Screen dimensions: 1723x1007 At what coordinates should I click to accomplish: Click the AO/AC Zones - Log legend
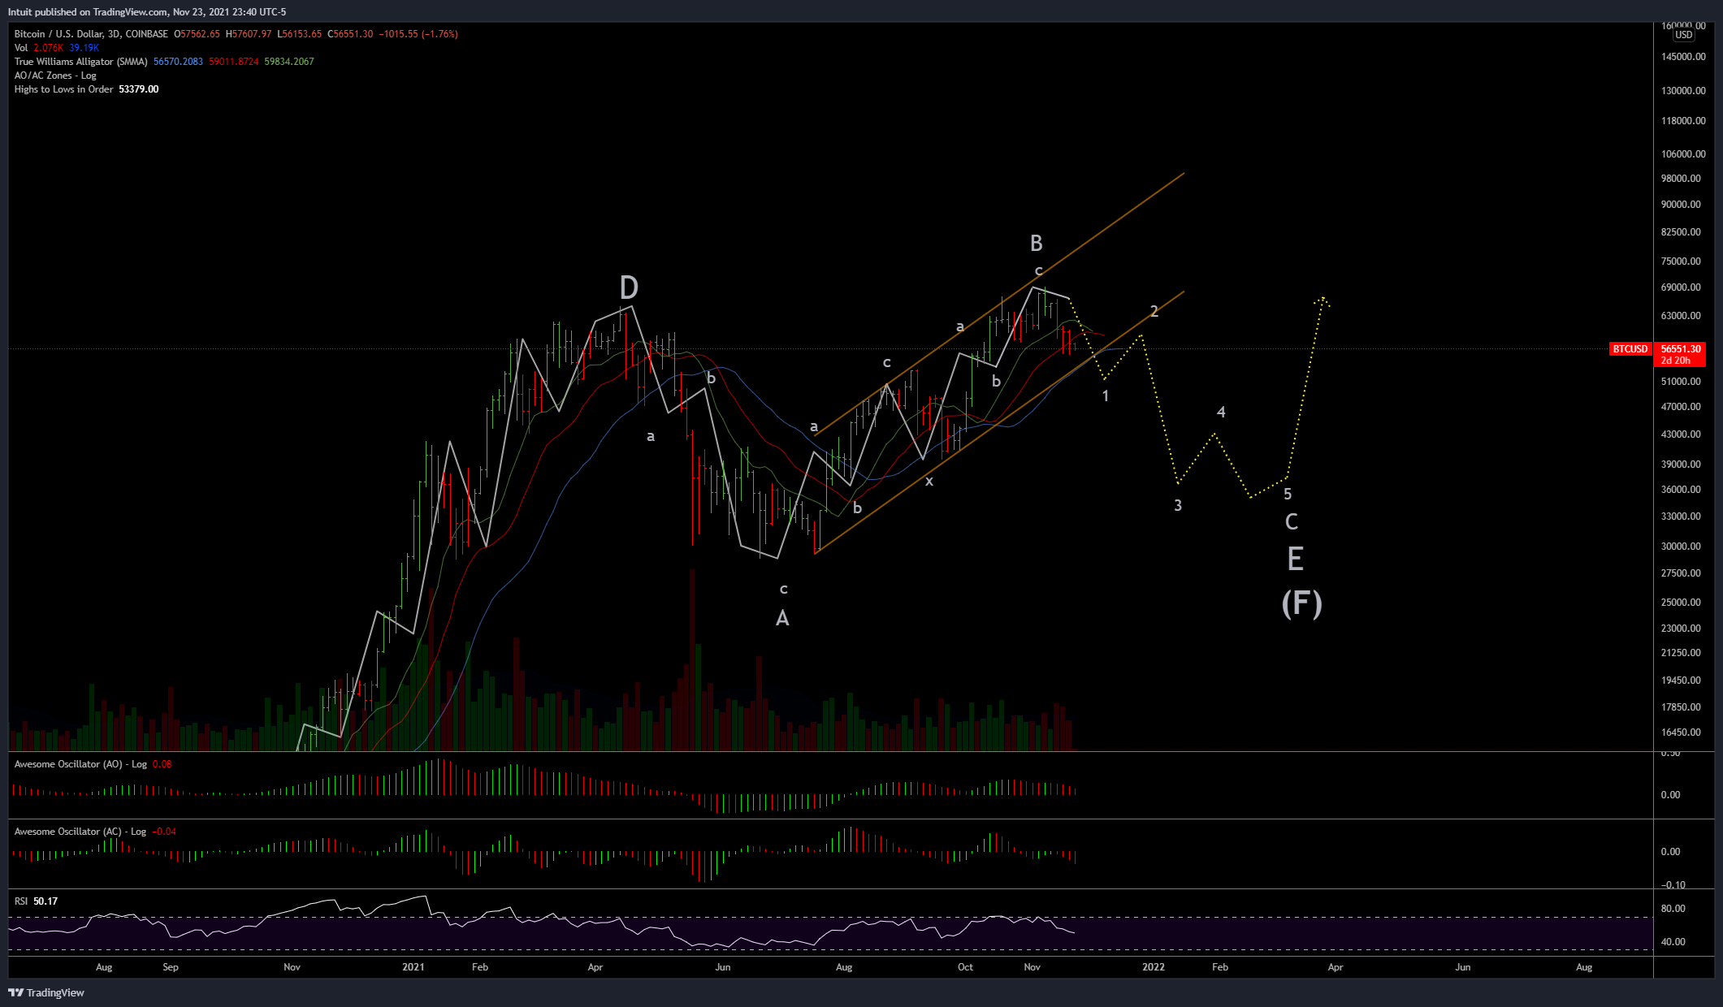(55, 76)
